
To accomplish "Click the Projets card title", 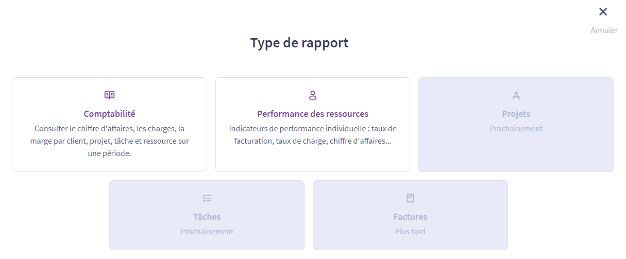I will (516, 114).
